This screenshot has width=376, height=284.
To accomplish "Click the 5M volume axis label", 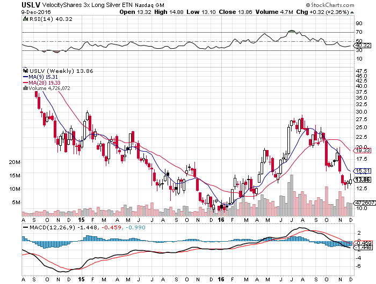I will 16,203.
